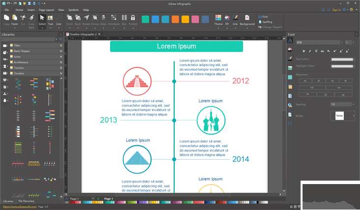Open the Font tab icon in the right sidebar

290,41
